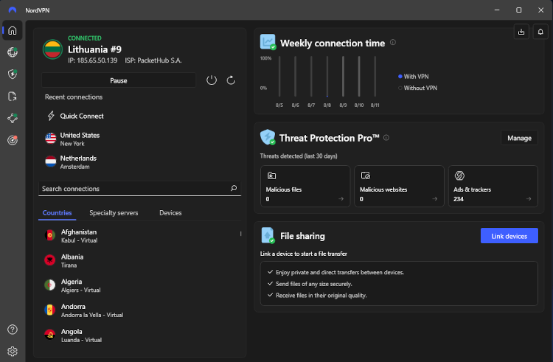Open Meshnet icon in sidebar

pyautogui.click(x=13, y=118)
